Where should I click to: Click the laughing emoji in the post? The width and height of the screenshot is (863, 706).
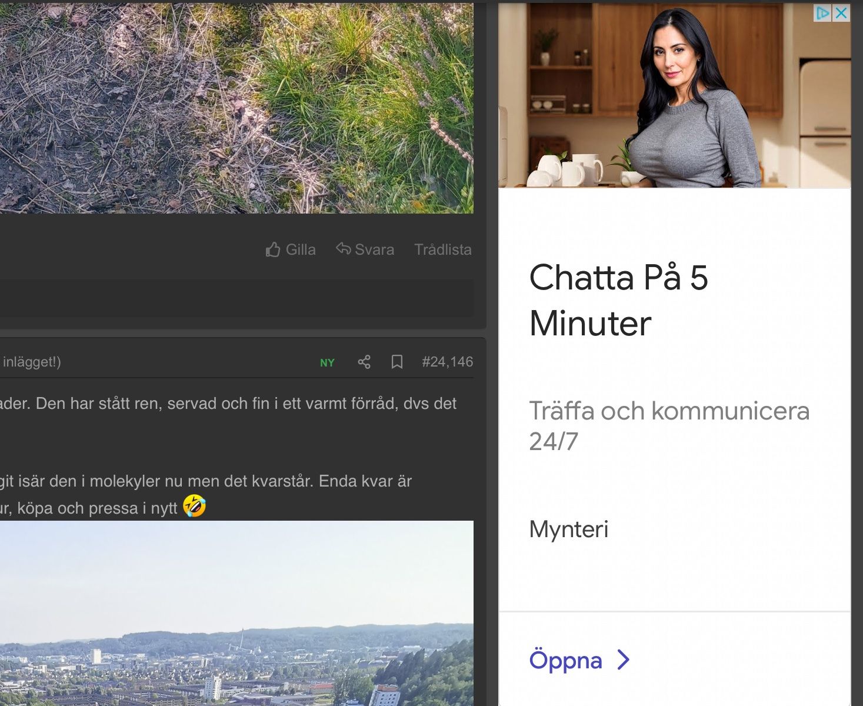pyautogui.click(x=194, y=506)
